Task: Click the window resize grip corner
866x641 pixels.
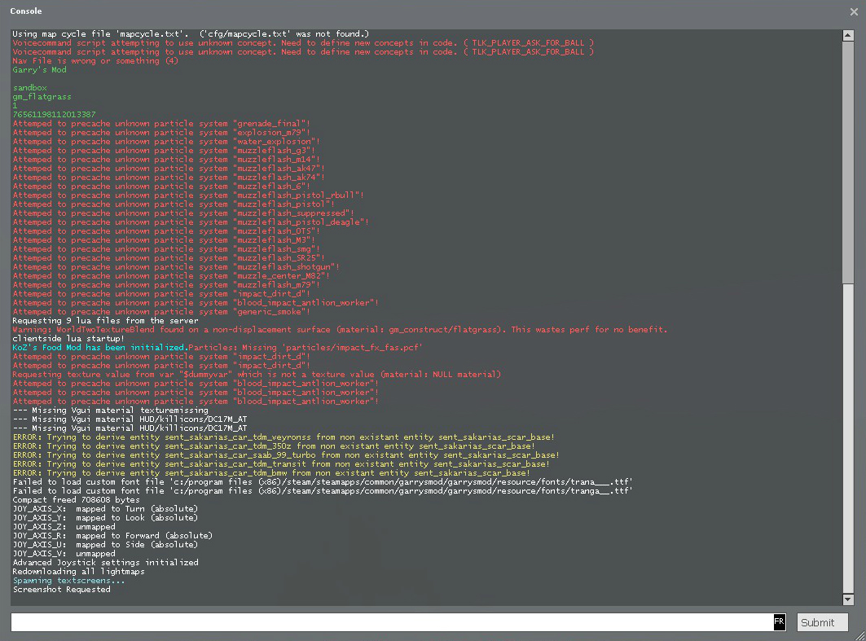Action: pos(859,635)
